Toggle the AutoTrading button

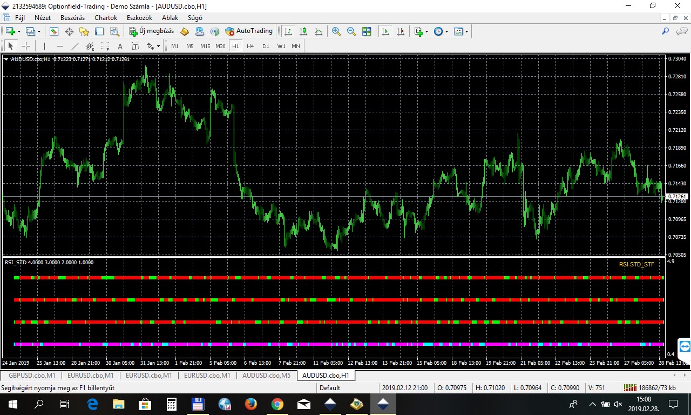click(x=249, y=31)
